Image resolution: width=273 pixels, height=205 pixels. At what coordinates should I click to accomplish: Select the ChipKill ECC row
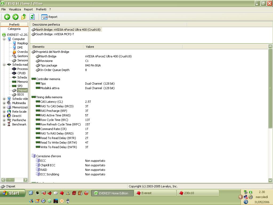[70, 165]
